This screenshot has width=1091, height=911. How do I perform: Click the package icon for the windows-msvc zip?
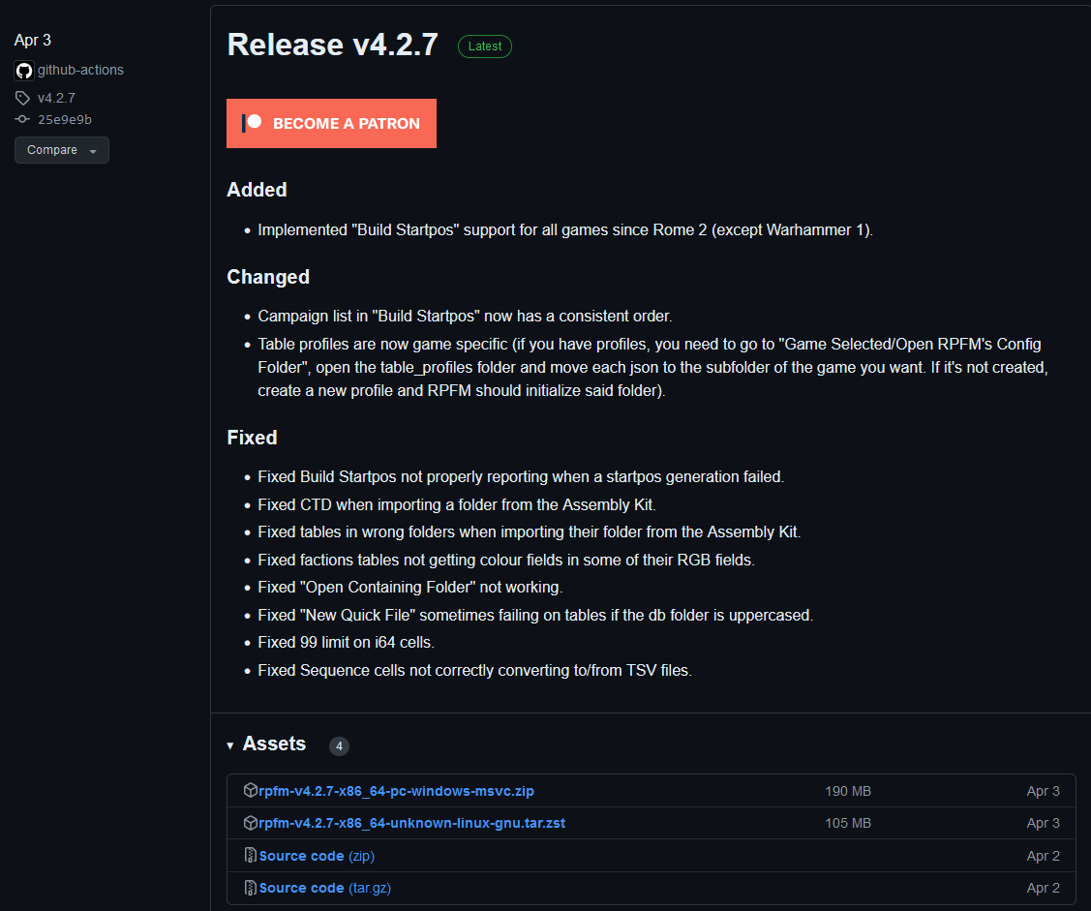[x=251, y=790]
